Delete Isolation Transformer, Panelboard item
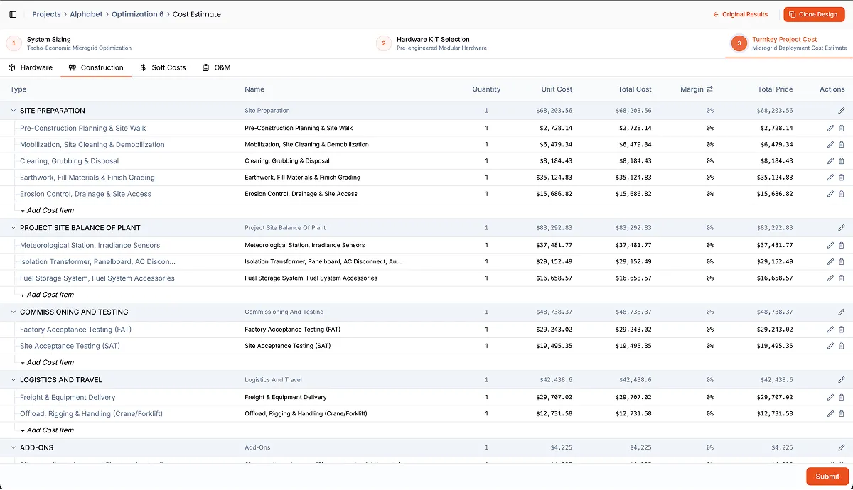The image size is (853, 490). tap(842, 262)
